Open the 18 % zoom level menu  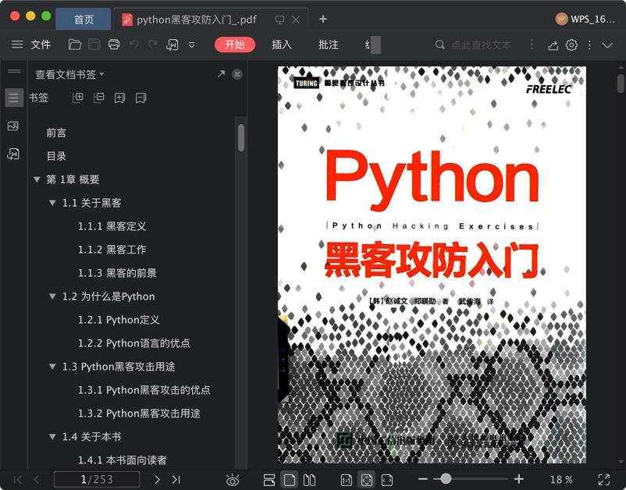(x=561, y=479)
